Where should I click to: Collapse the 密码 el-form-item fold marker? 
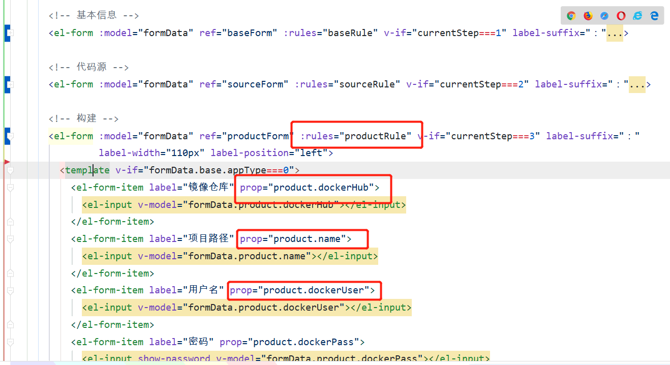coord(10,342)
